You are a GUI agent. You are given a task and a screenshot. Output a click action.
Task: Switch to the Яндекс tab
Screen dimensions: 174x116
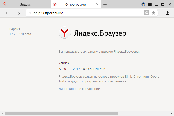pos(25,4)
